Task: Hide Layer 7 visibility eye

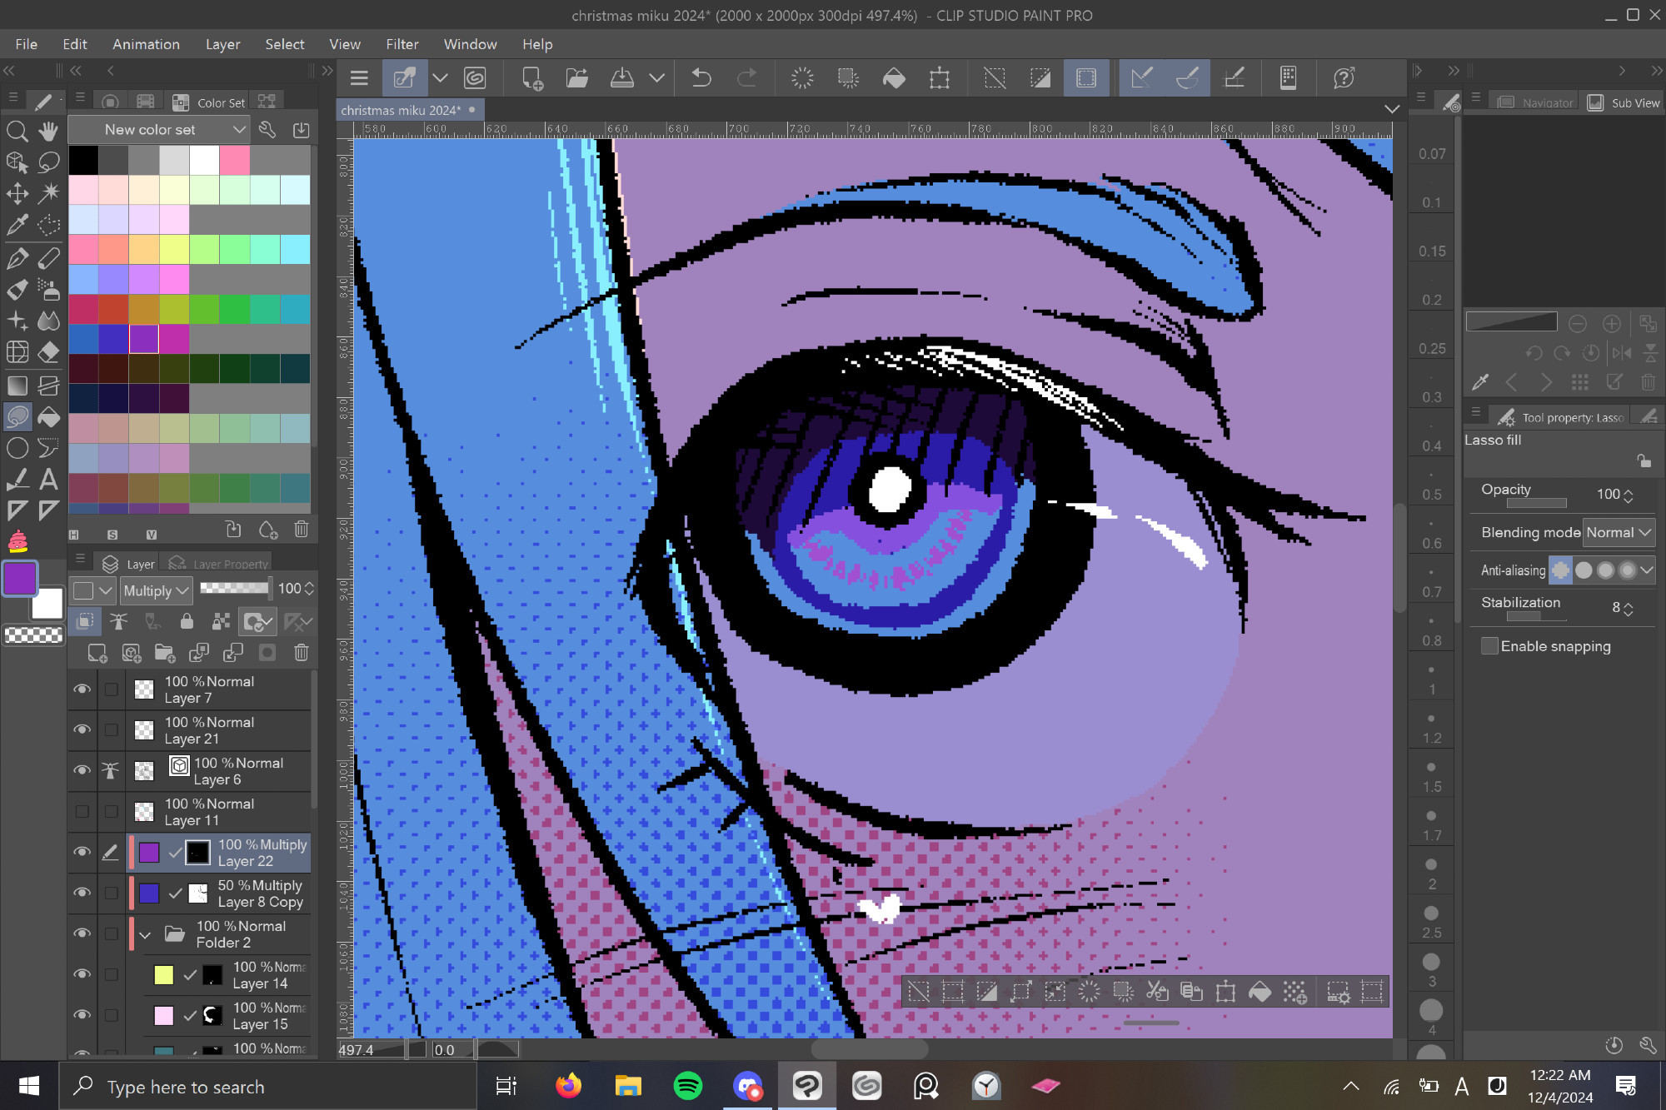Action: pos(82,689)
